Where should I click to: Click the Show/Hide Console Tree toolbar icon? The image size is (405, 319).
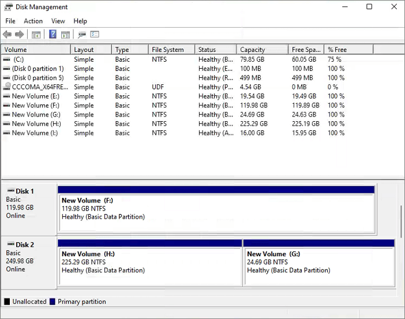(x=36, y=35)
